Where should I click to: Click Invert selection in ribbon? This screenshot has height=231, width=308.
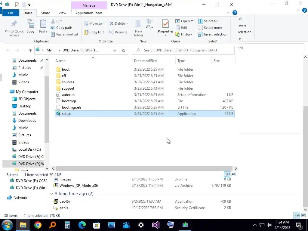(213, 34)
